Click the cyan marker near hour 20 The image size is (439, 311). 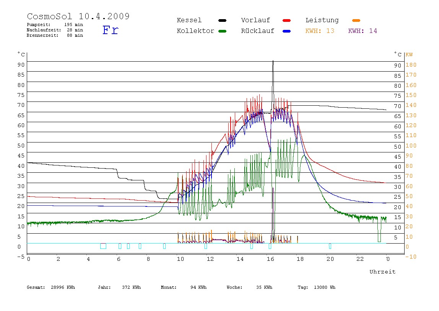[x=330, y=246]
